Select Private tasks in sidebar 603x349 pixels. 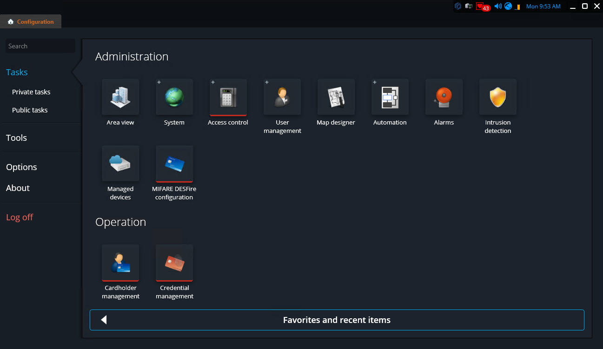click(31, 92)
